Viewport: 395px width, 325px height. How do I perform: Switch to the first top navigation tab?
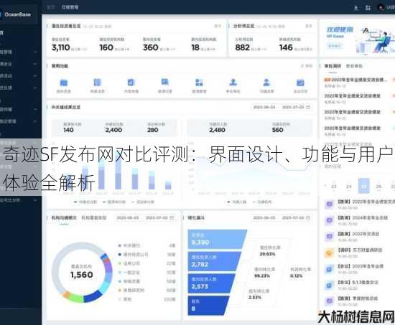coord(51,7)
